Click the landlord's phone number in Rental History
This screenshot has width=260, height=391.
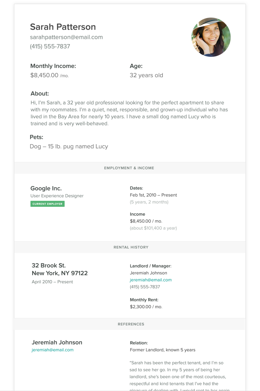pyautogui.click(x=145, y=287)
